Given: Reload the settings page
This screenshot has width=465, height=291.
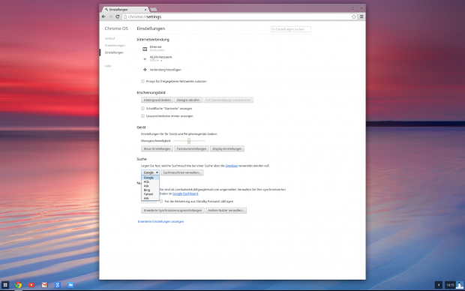Looking at the screenshot, I should pyautogui.click(x=118, y=16).
